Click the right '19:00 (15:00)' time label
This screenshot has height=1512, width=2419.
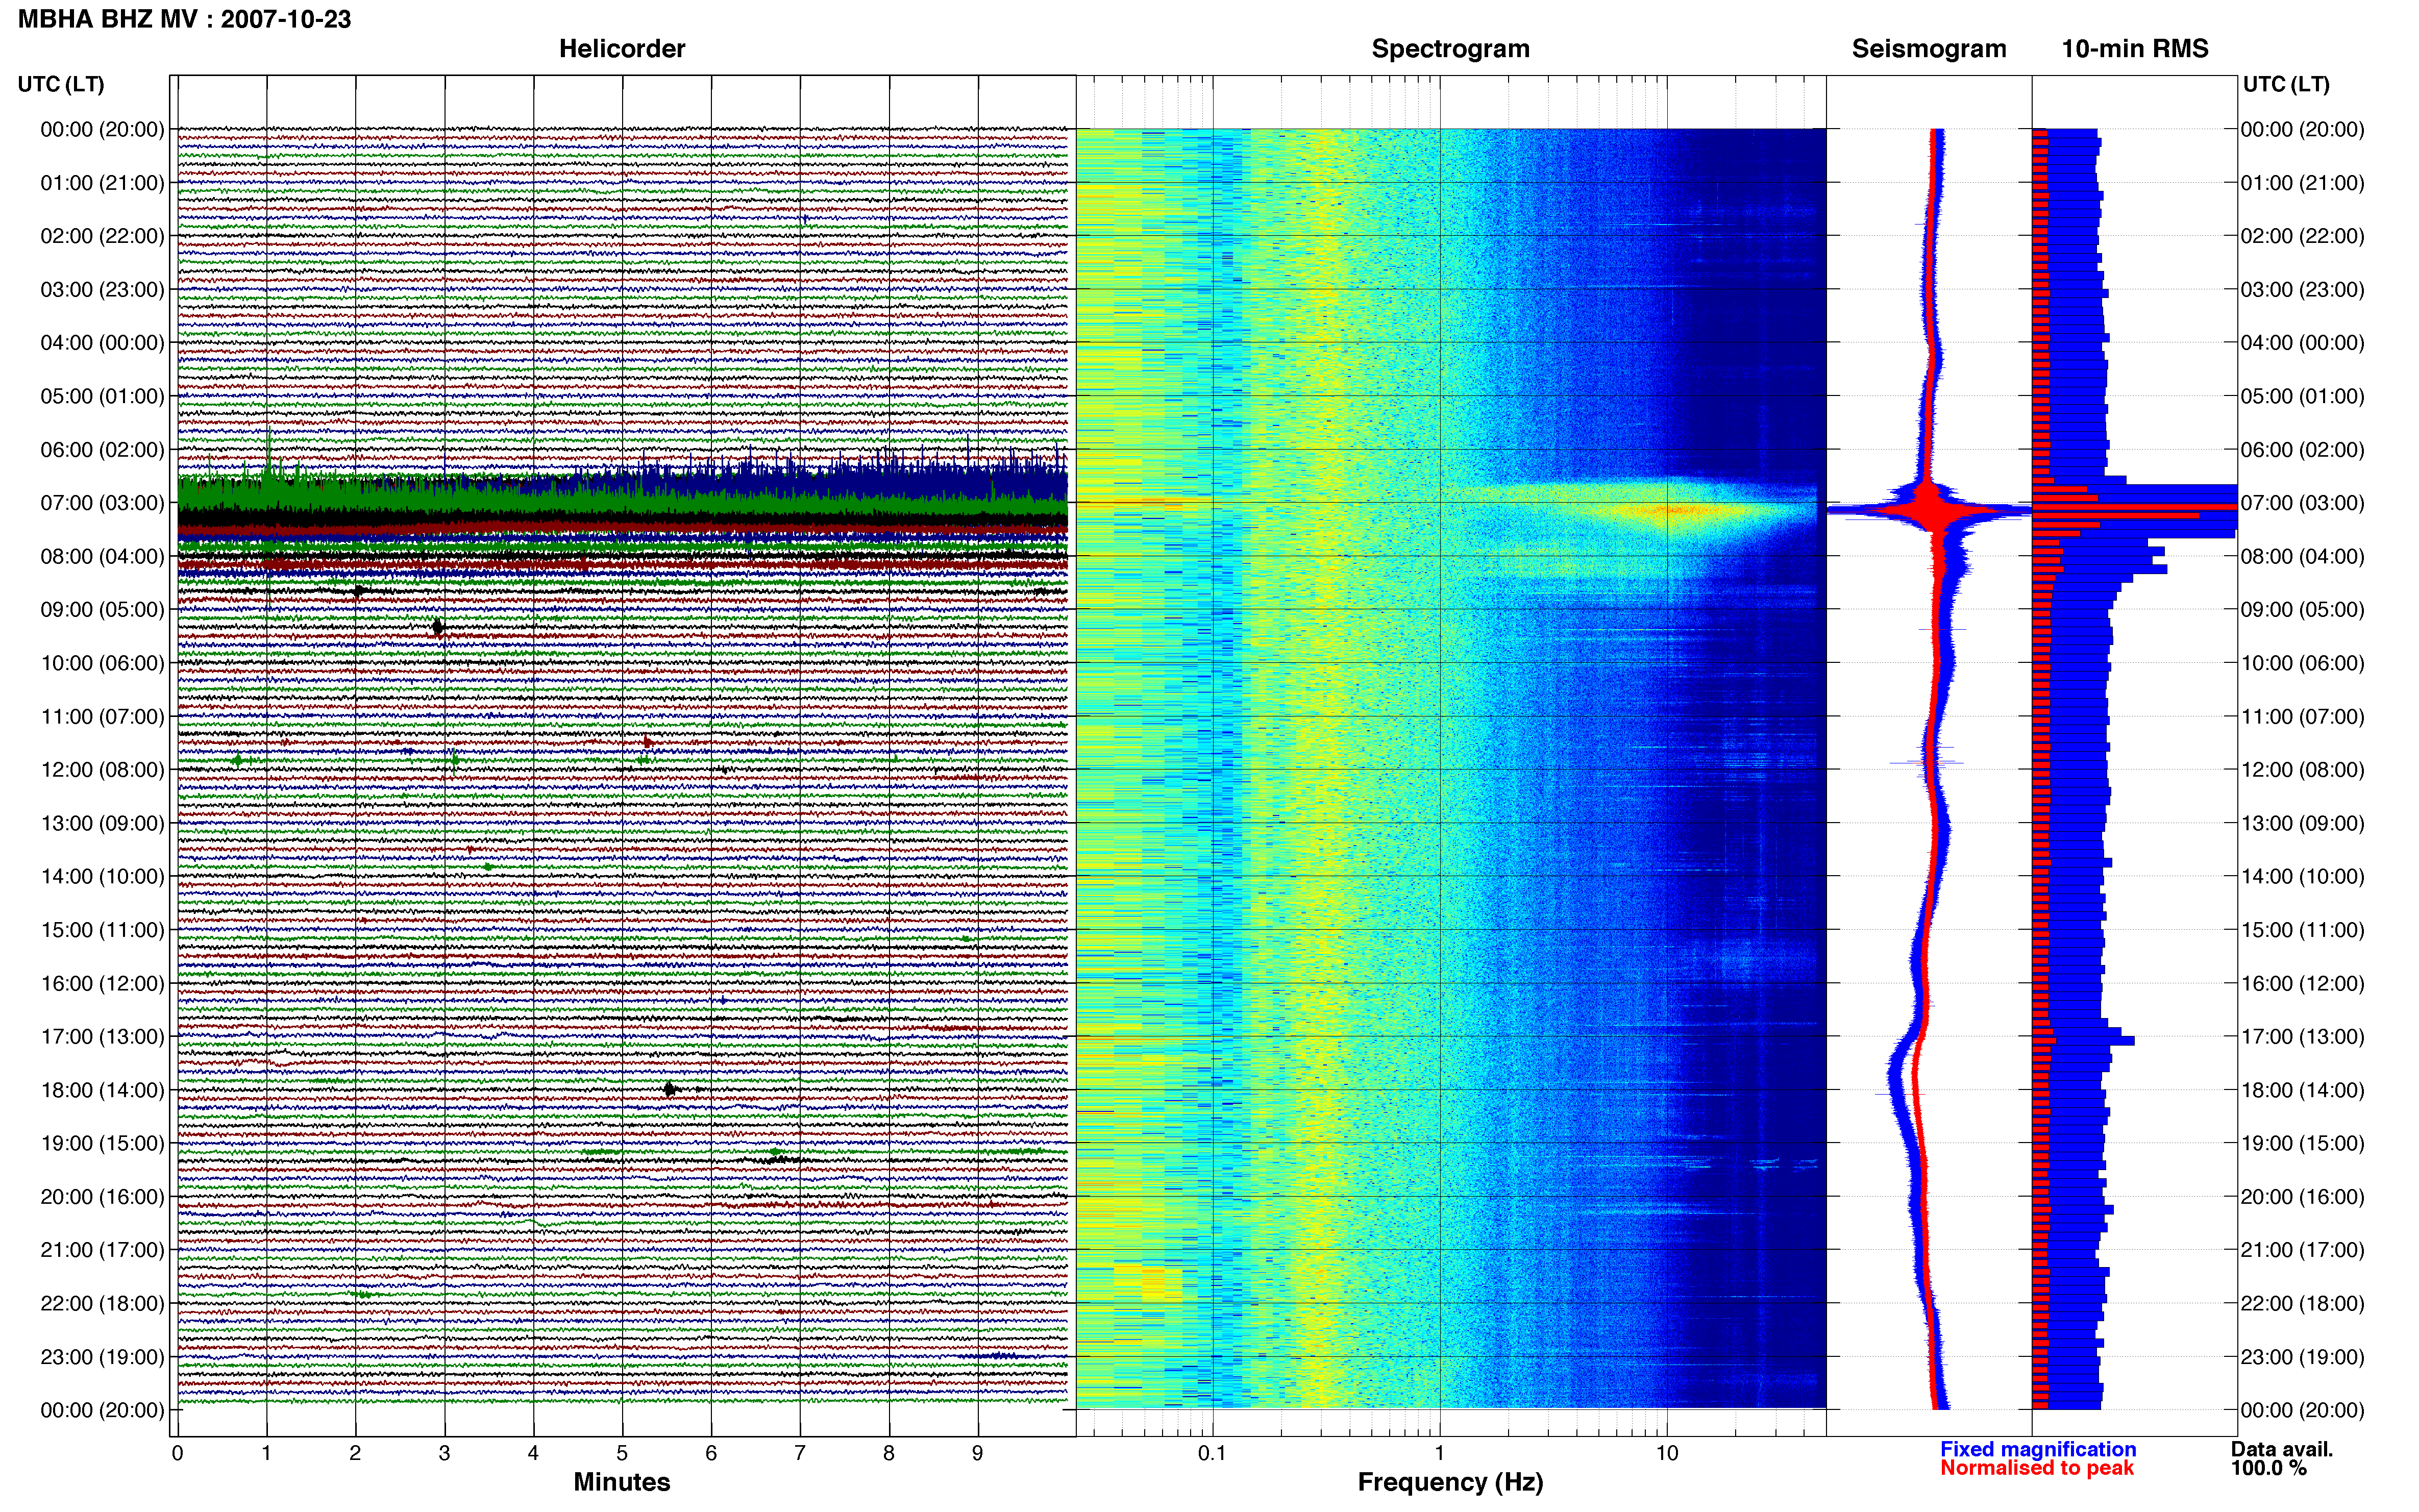2302,1143
